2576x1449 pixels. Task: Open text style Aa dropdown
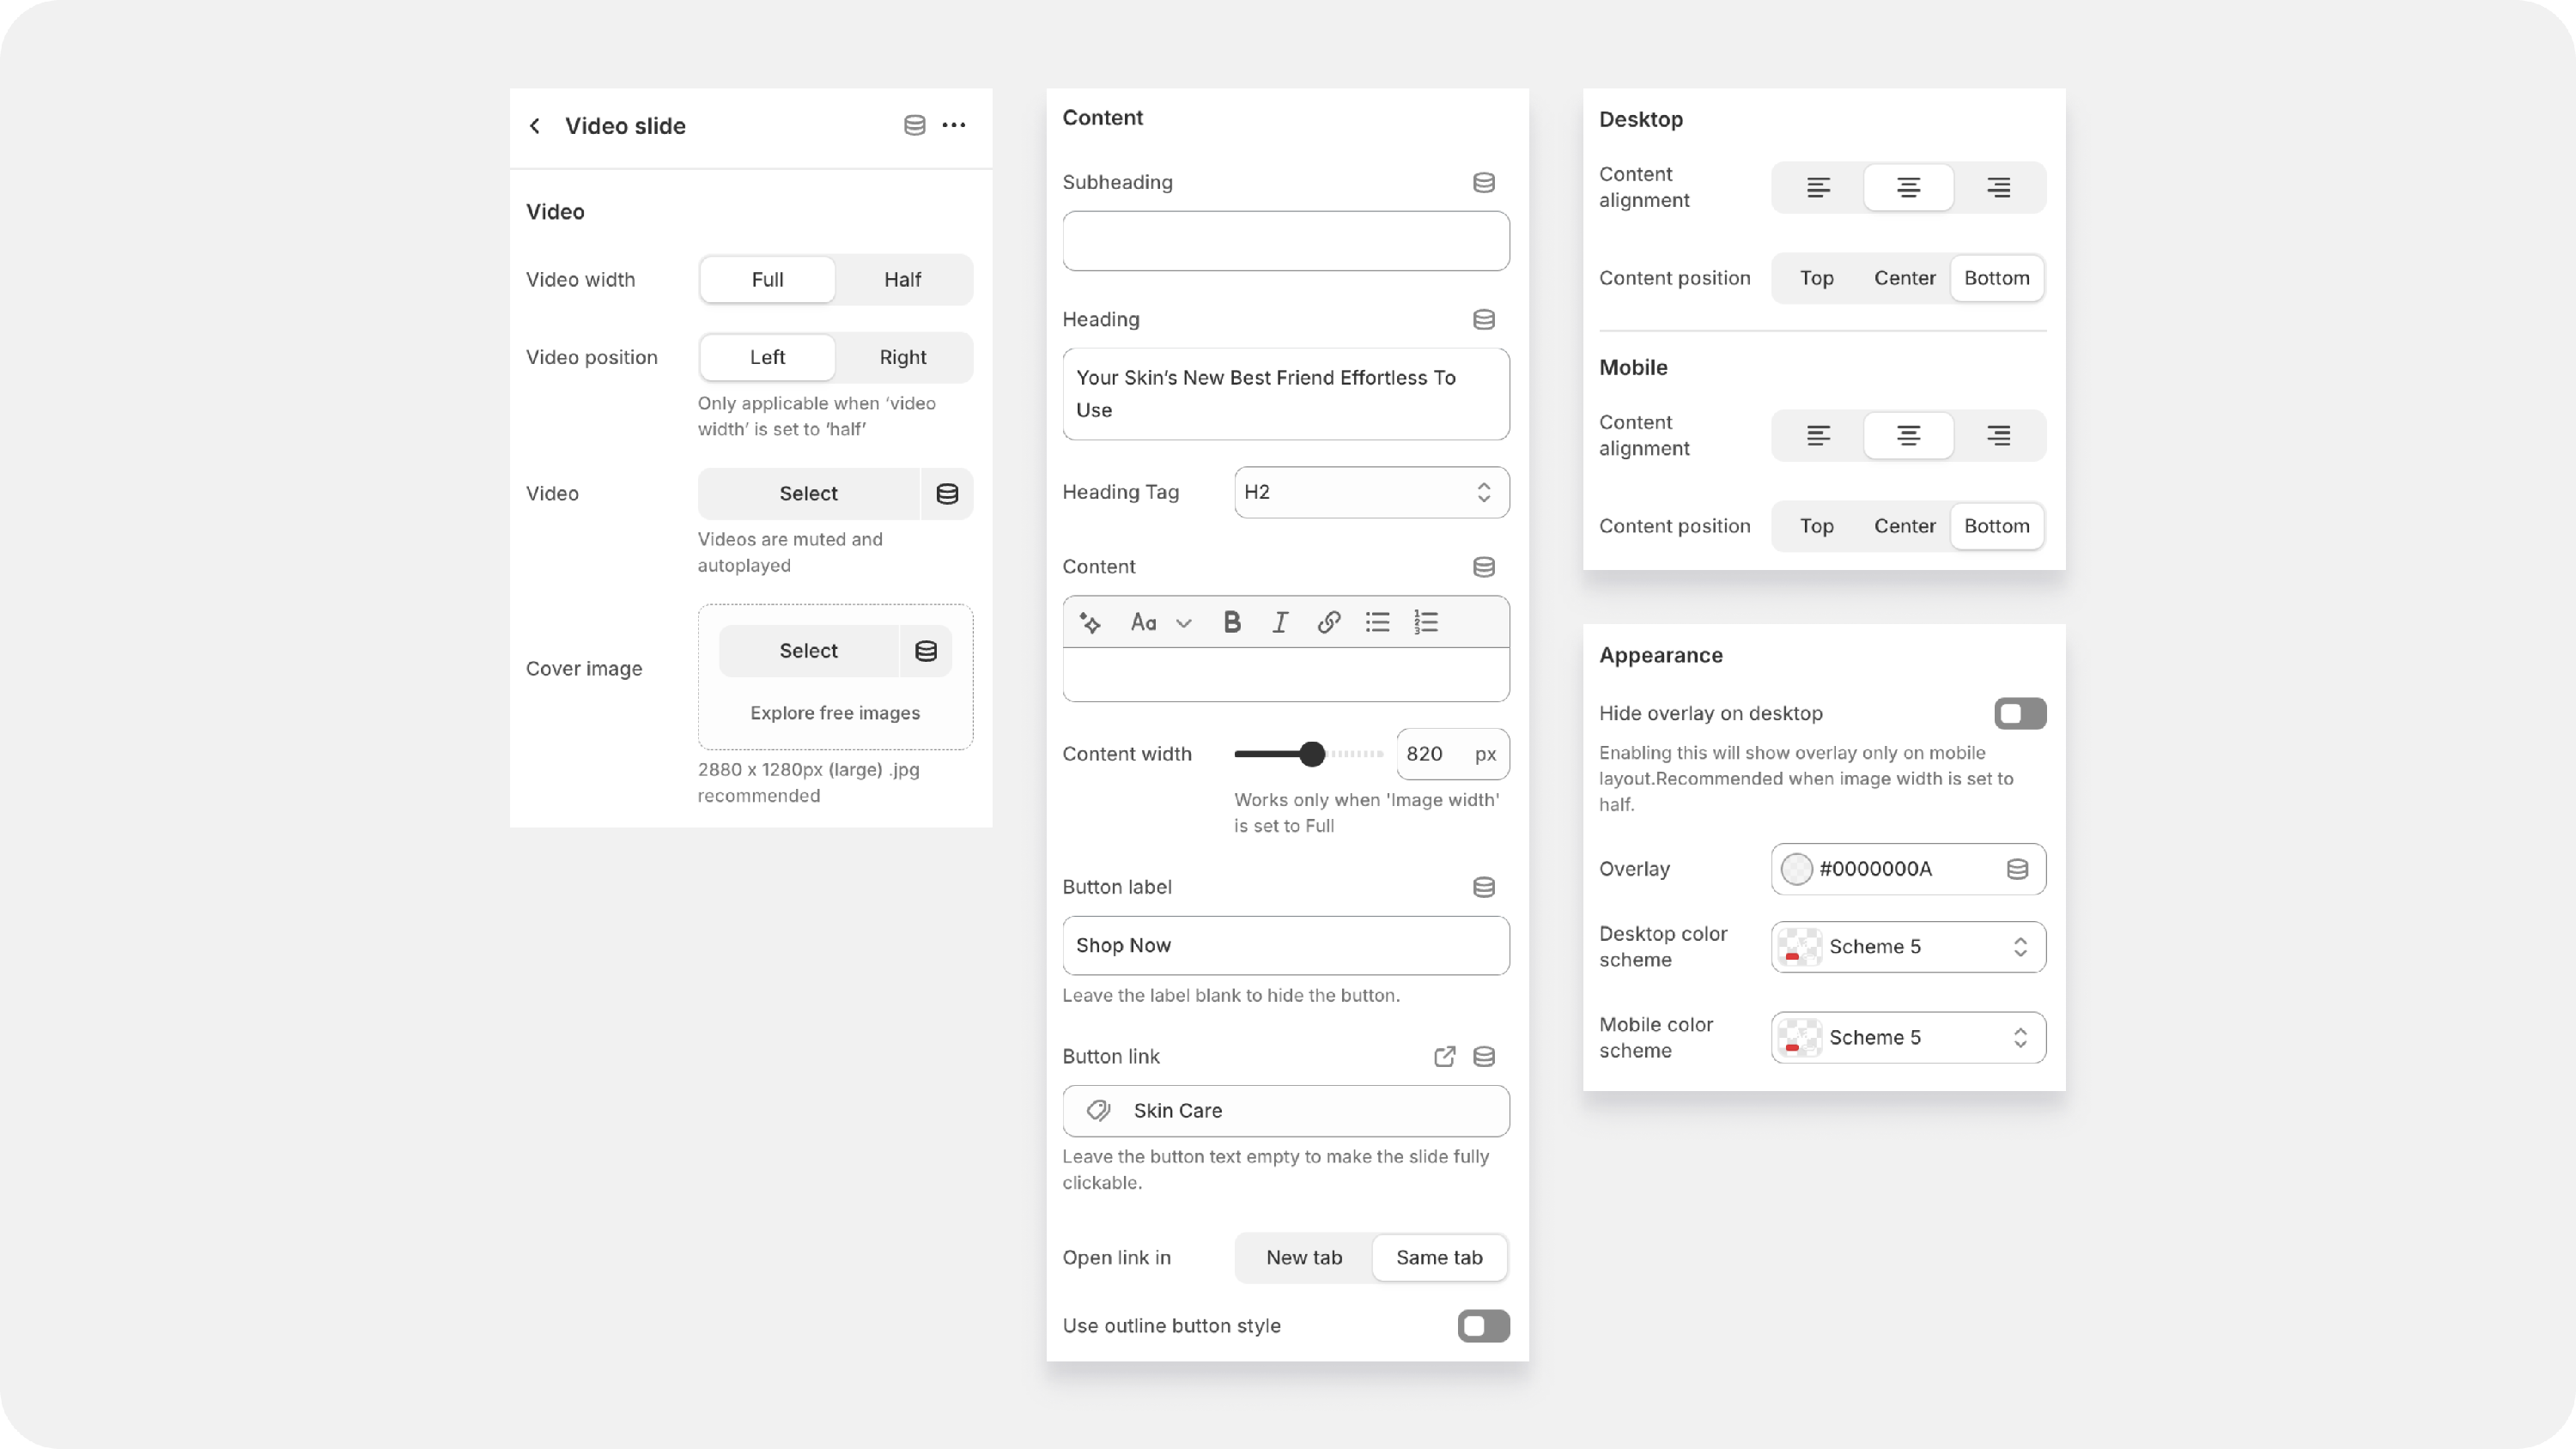coord(1160,623)
